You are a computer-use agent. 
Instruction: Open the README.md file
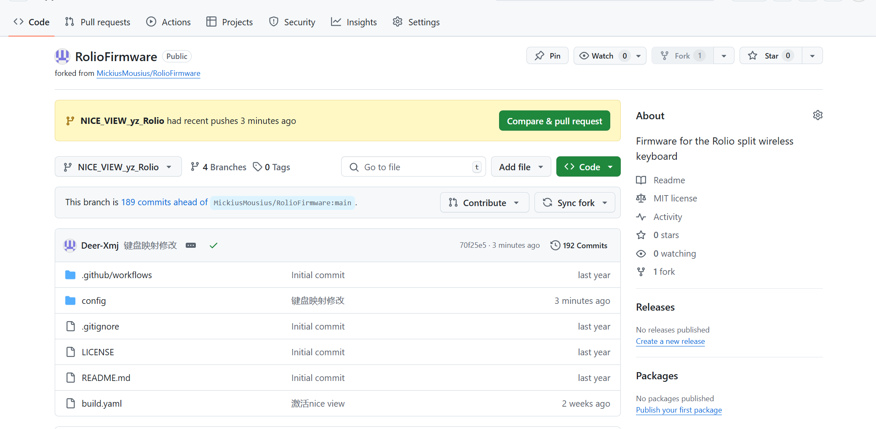coord(106,378)
